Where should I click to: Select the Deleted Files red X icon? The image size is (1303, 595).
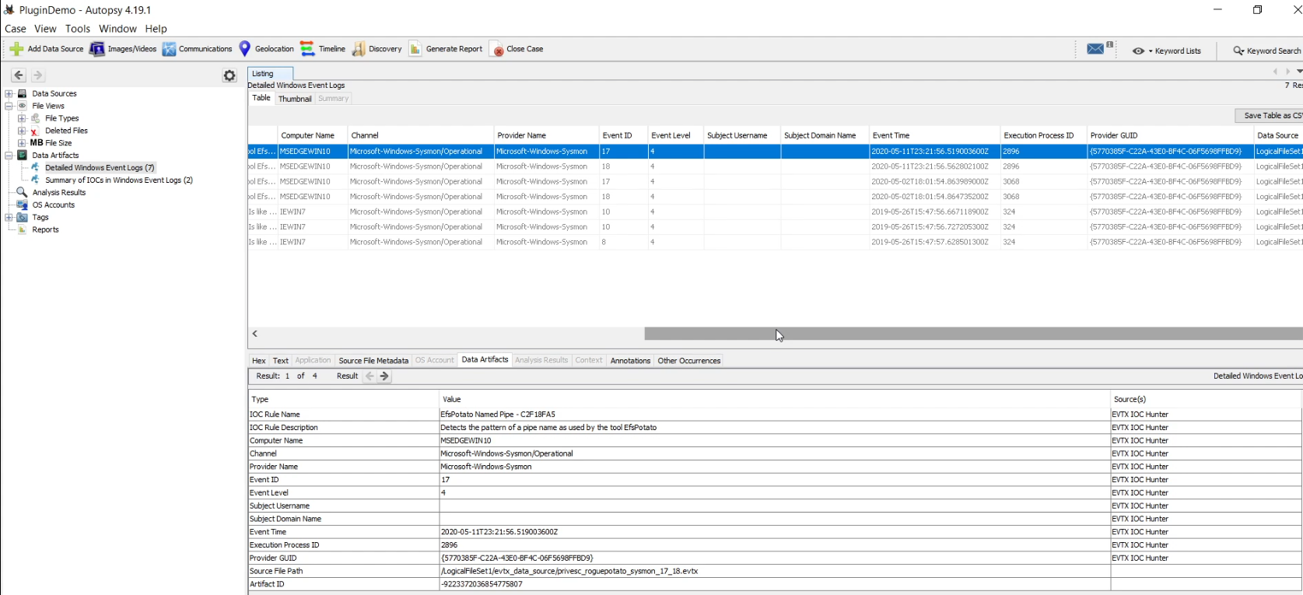[35, 131]
